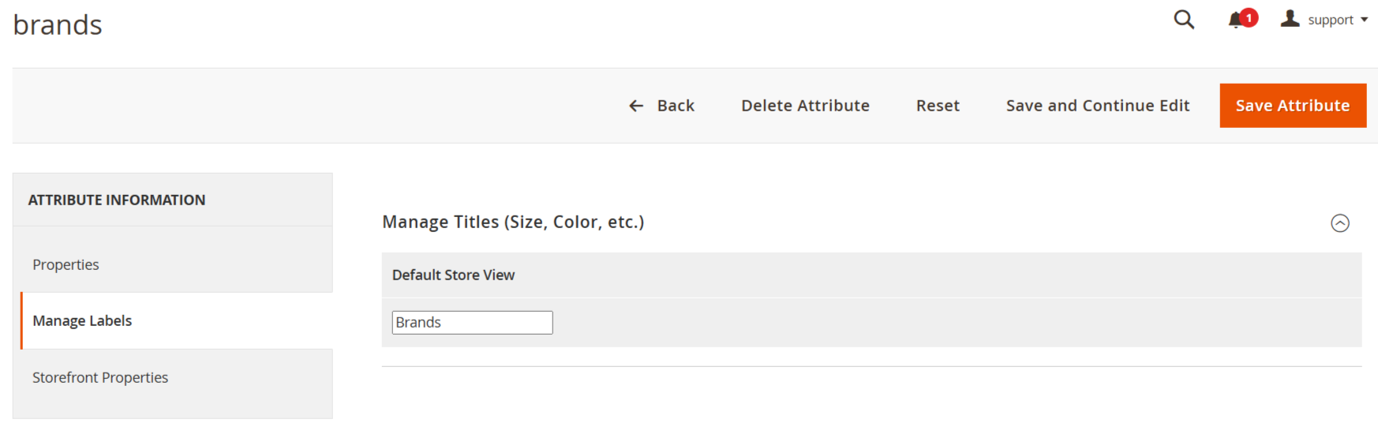Click Save Attribute button
Viewport: 1378px width, 427px height.
[1293, 106]
